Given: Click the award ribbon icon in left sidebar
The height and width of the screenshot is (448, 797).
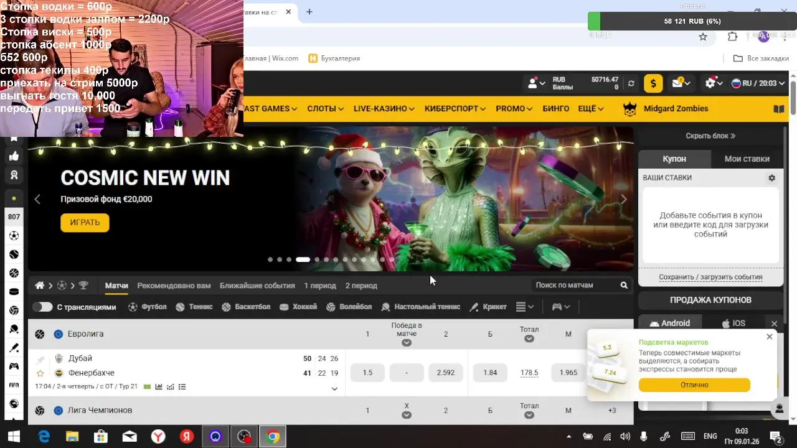Looking at the screenshot, I should 14,175.
